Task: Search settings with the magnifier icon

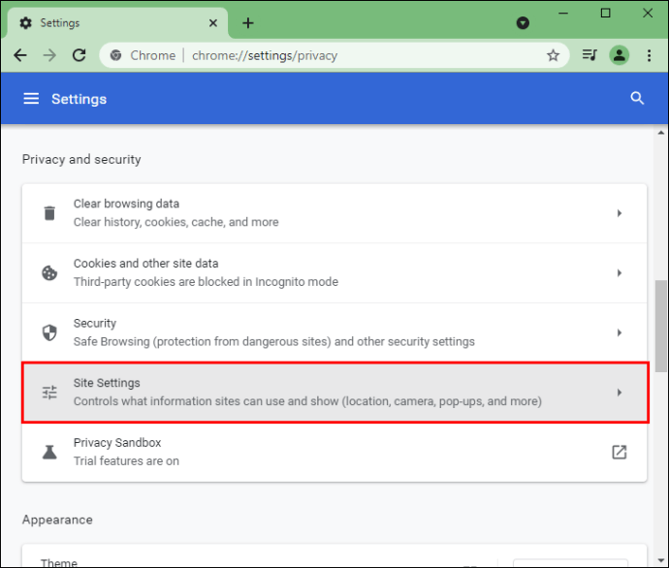Action: pos(637,98)
